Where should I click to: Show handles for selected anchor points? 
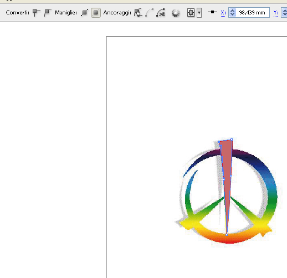point(85,13)
